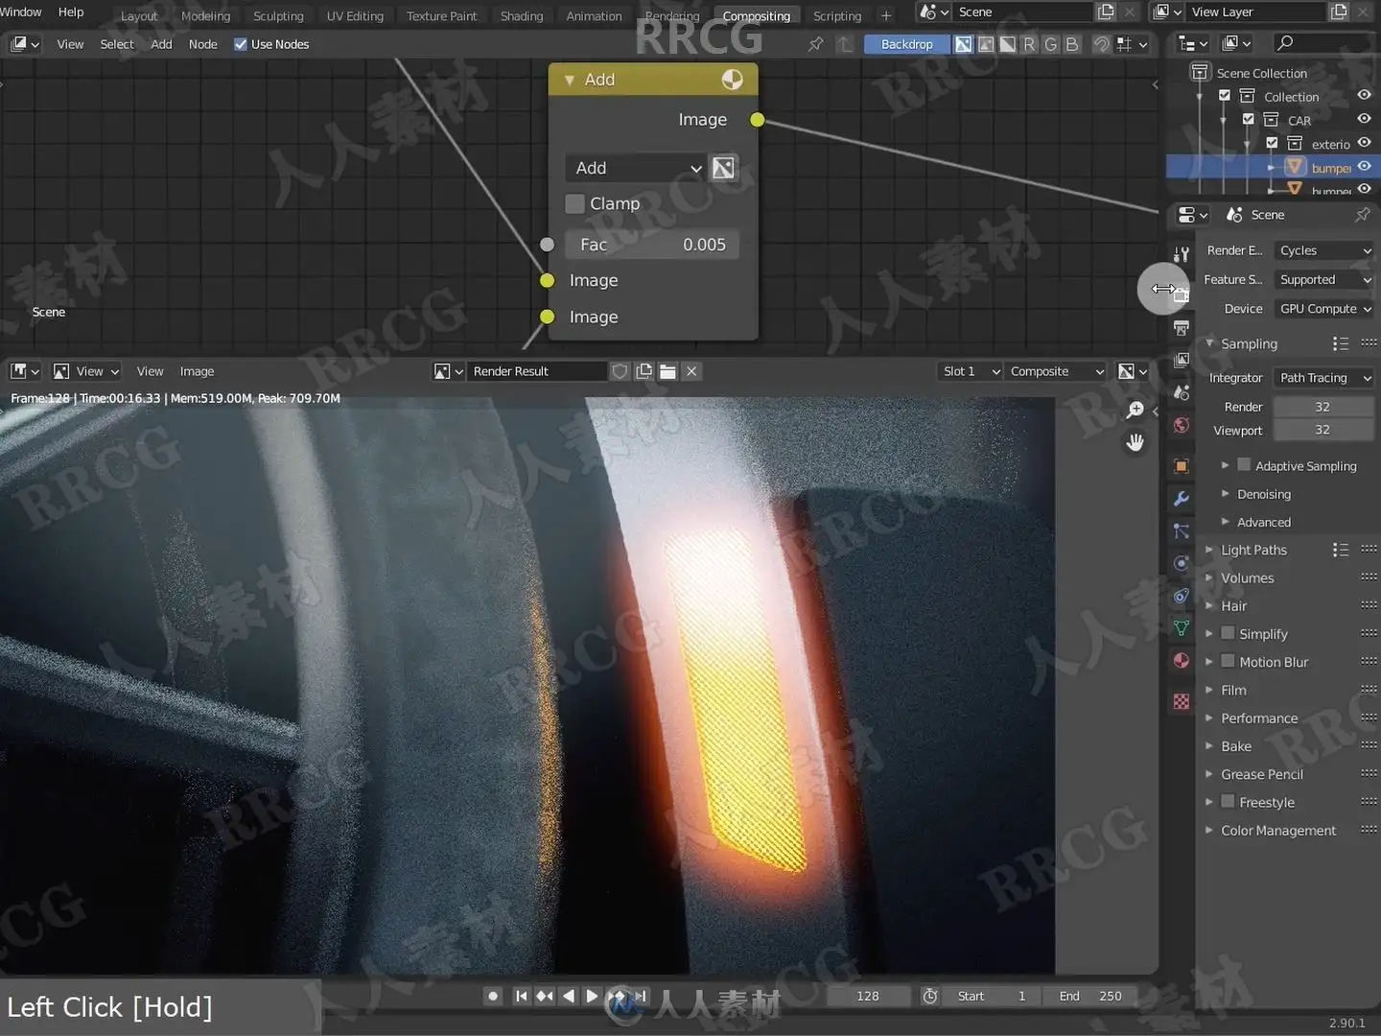Viewport: 1381px width, 1036px height.
Task: Open the Physics properties tab
Action: point(1182,563)
